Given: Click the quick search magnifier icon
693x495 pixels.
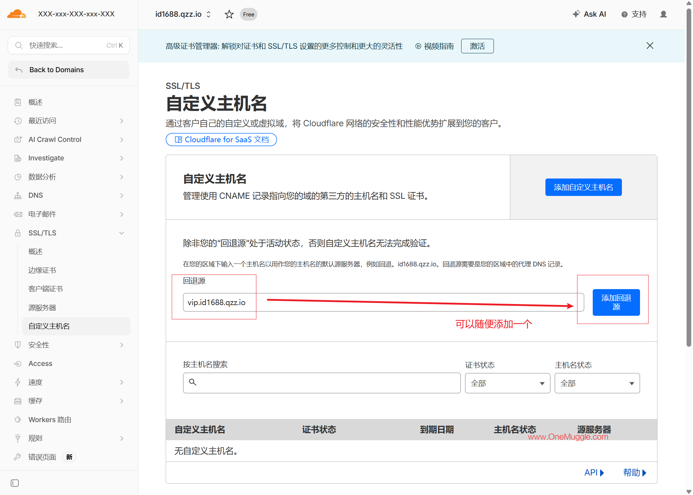Looking at the screenshot, I should (19, 45).
